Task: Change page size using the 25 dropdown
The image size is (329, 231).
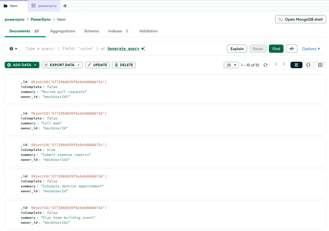Action: pyautogui.click(x=231, y=65)
